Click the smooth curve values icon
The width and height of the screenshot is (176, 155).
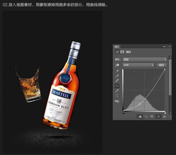(117, 95)
